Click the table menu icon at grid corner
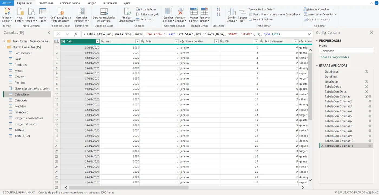The width and height of the screenshot is (379, 195). click(56, 41)
